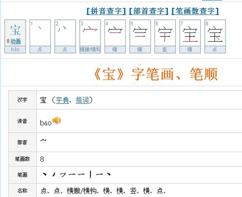Image resolution: width=242 pixels, height=197 pixels.
Task: Select stroke step 5 thumbnail
Action: coord(140,36)
